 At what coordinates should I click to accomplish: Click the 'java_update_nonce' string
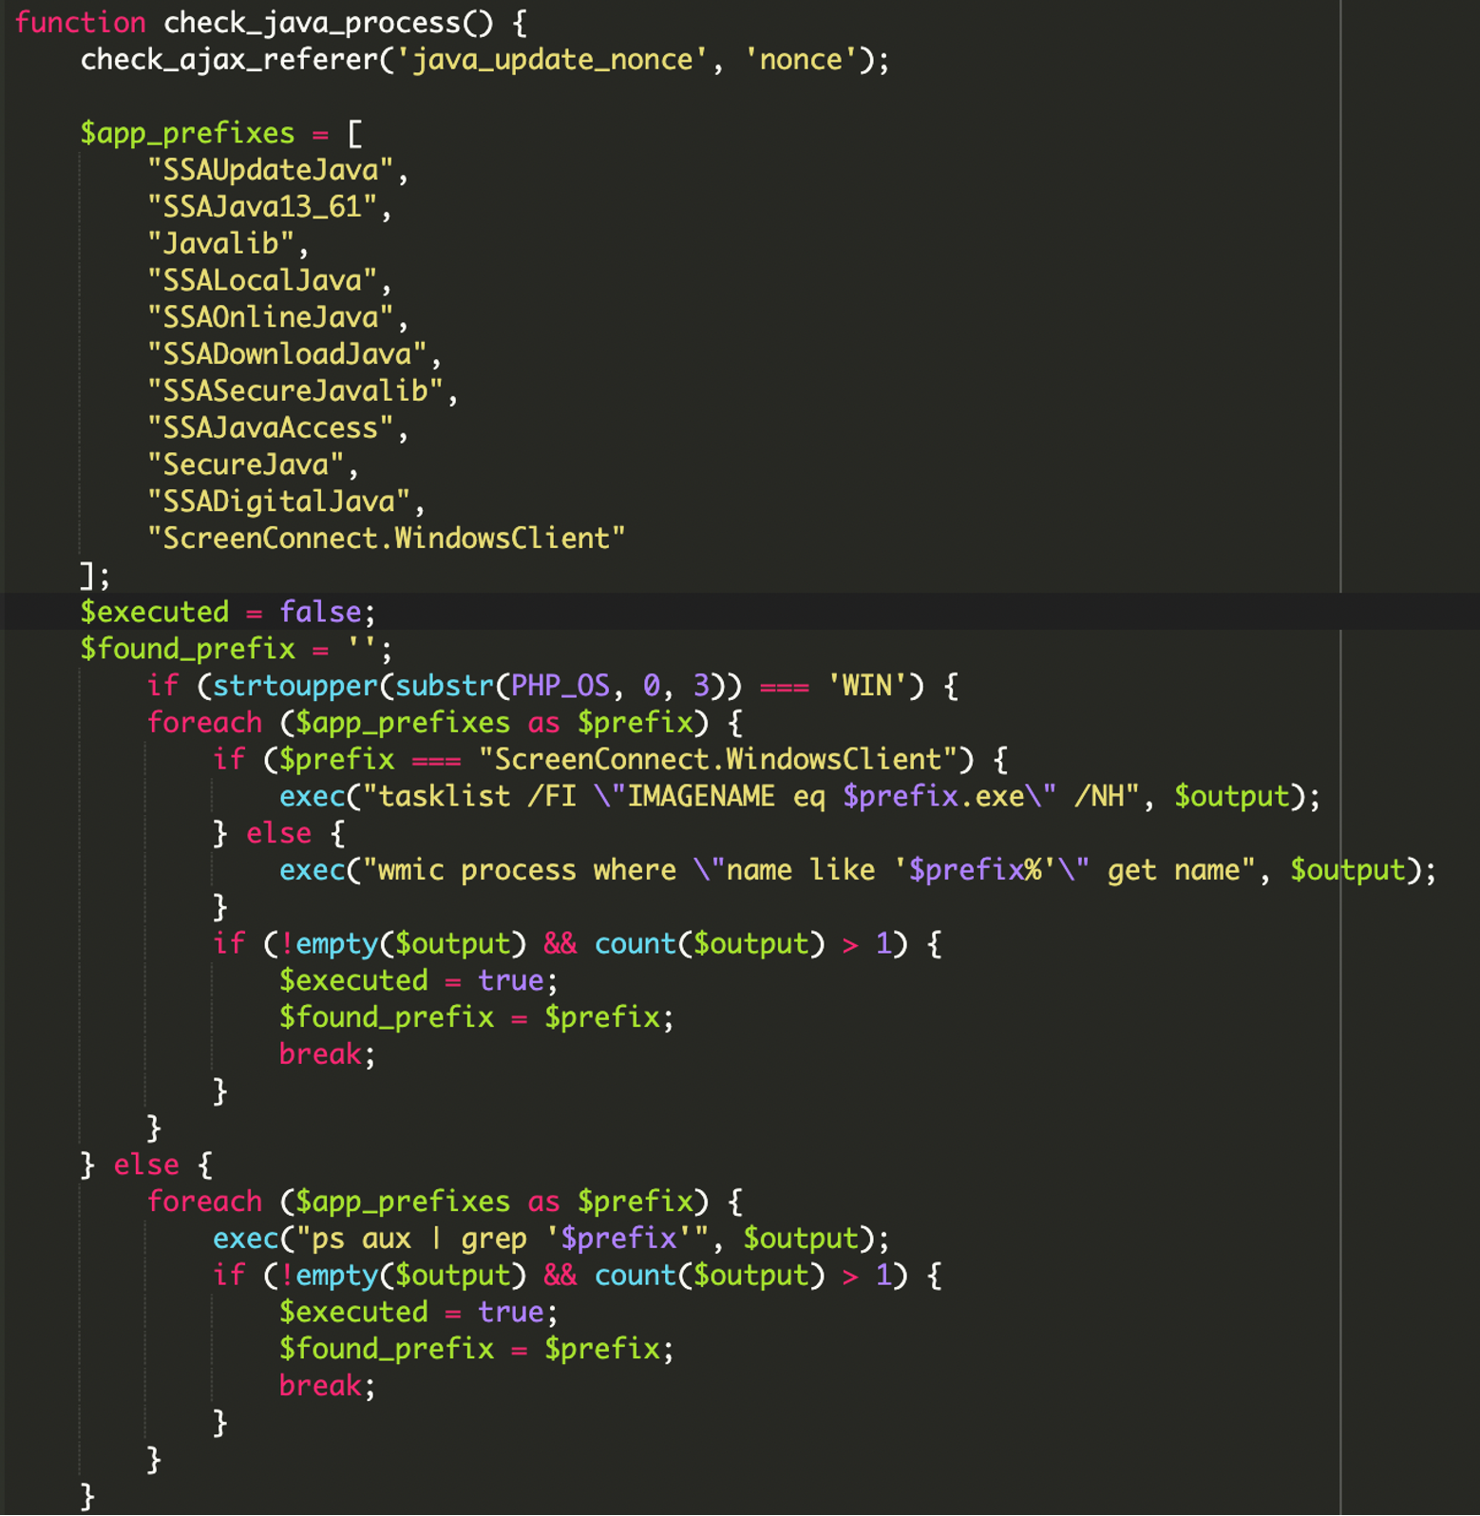pos(552,60)
